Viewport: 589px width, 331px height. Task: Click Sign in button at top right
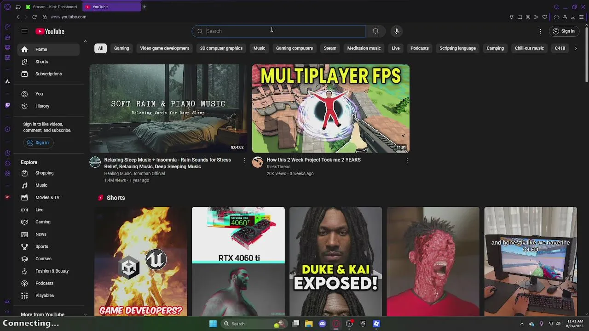pyautogui.click(x=564, y=31)
